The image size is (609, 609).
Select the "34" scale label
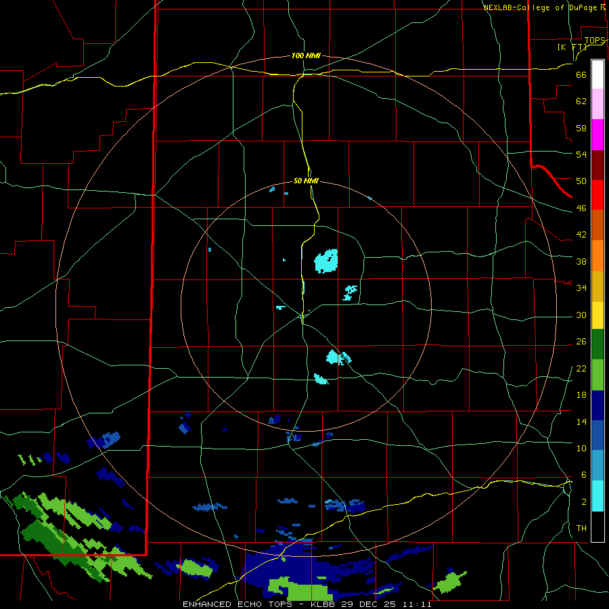tap(581, 288)
